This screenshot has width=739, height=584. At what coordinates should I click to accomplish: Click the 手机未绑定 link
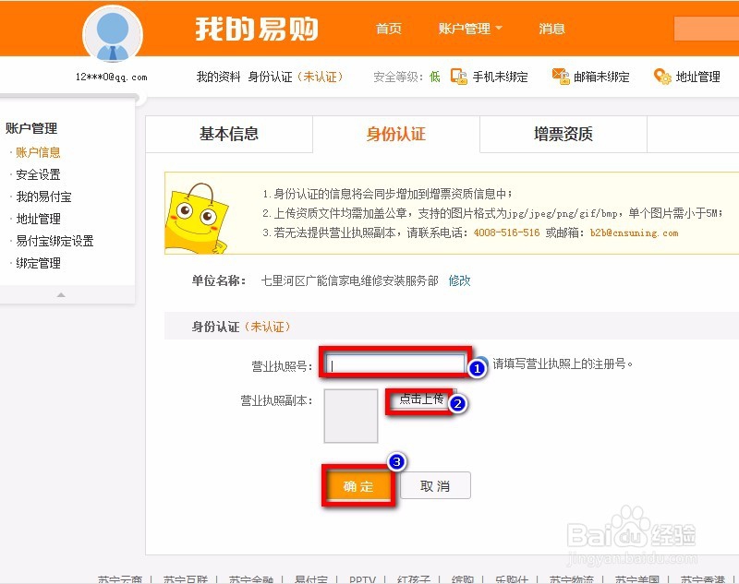pyautogui.click(x=500, y=77)
